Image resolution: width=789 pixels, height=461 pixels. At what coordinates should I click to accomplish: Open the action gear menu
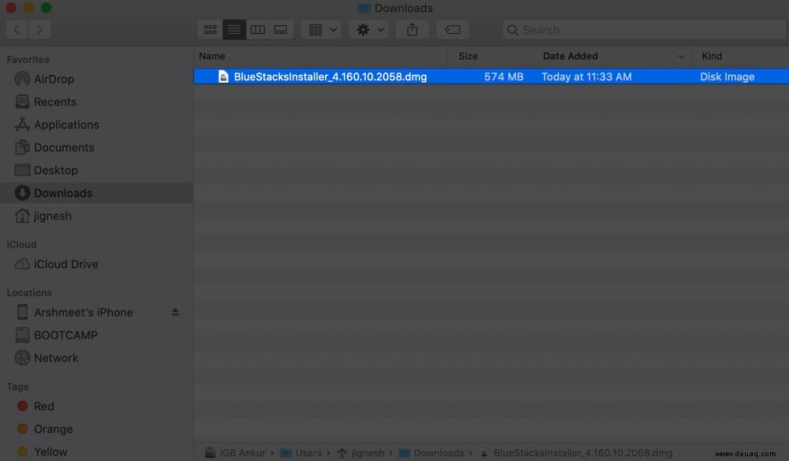pyautogui.click(x=369, y=30)
